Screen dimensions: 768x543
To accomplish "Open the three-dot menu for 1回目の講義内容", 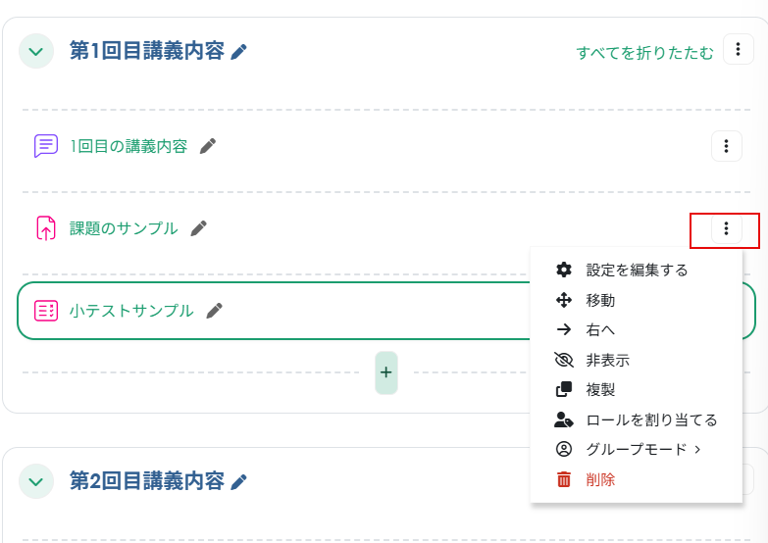I will [726, 146].
